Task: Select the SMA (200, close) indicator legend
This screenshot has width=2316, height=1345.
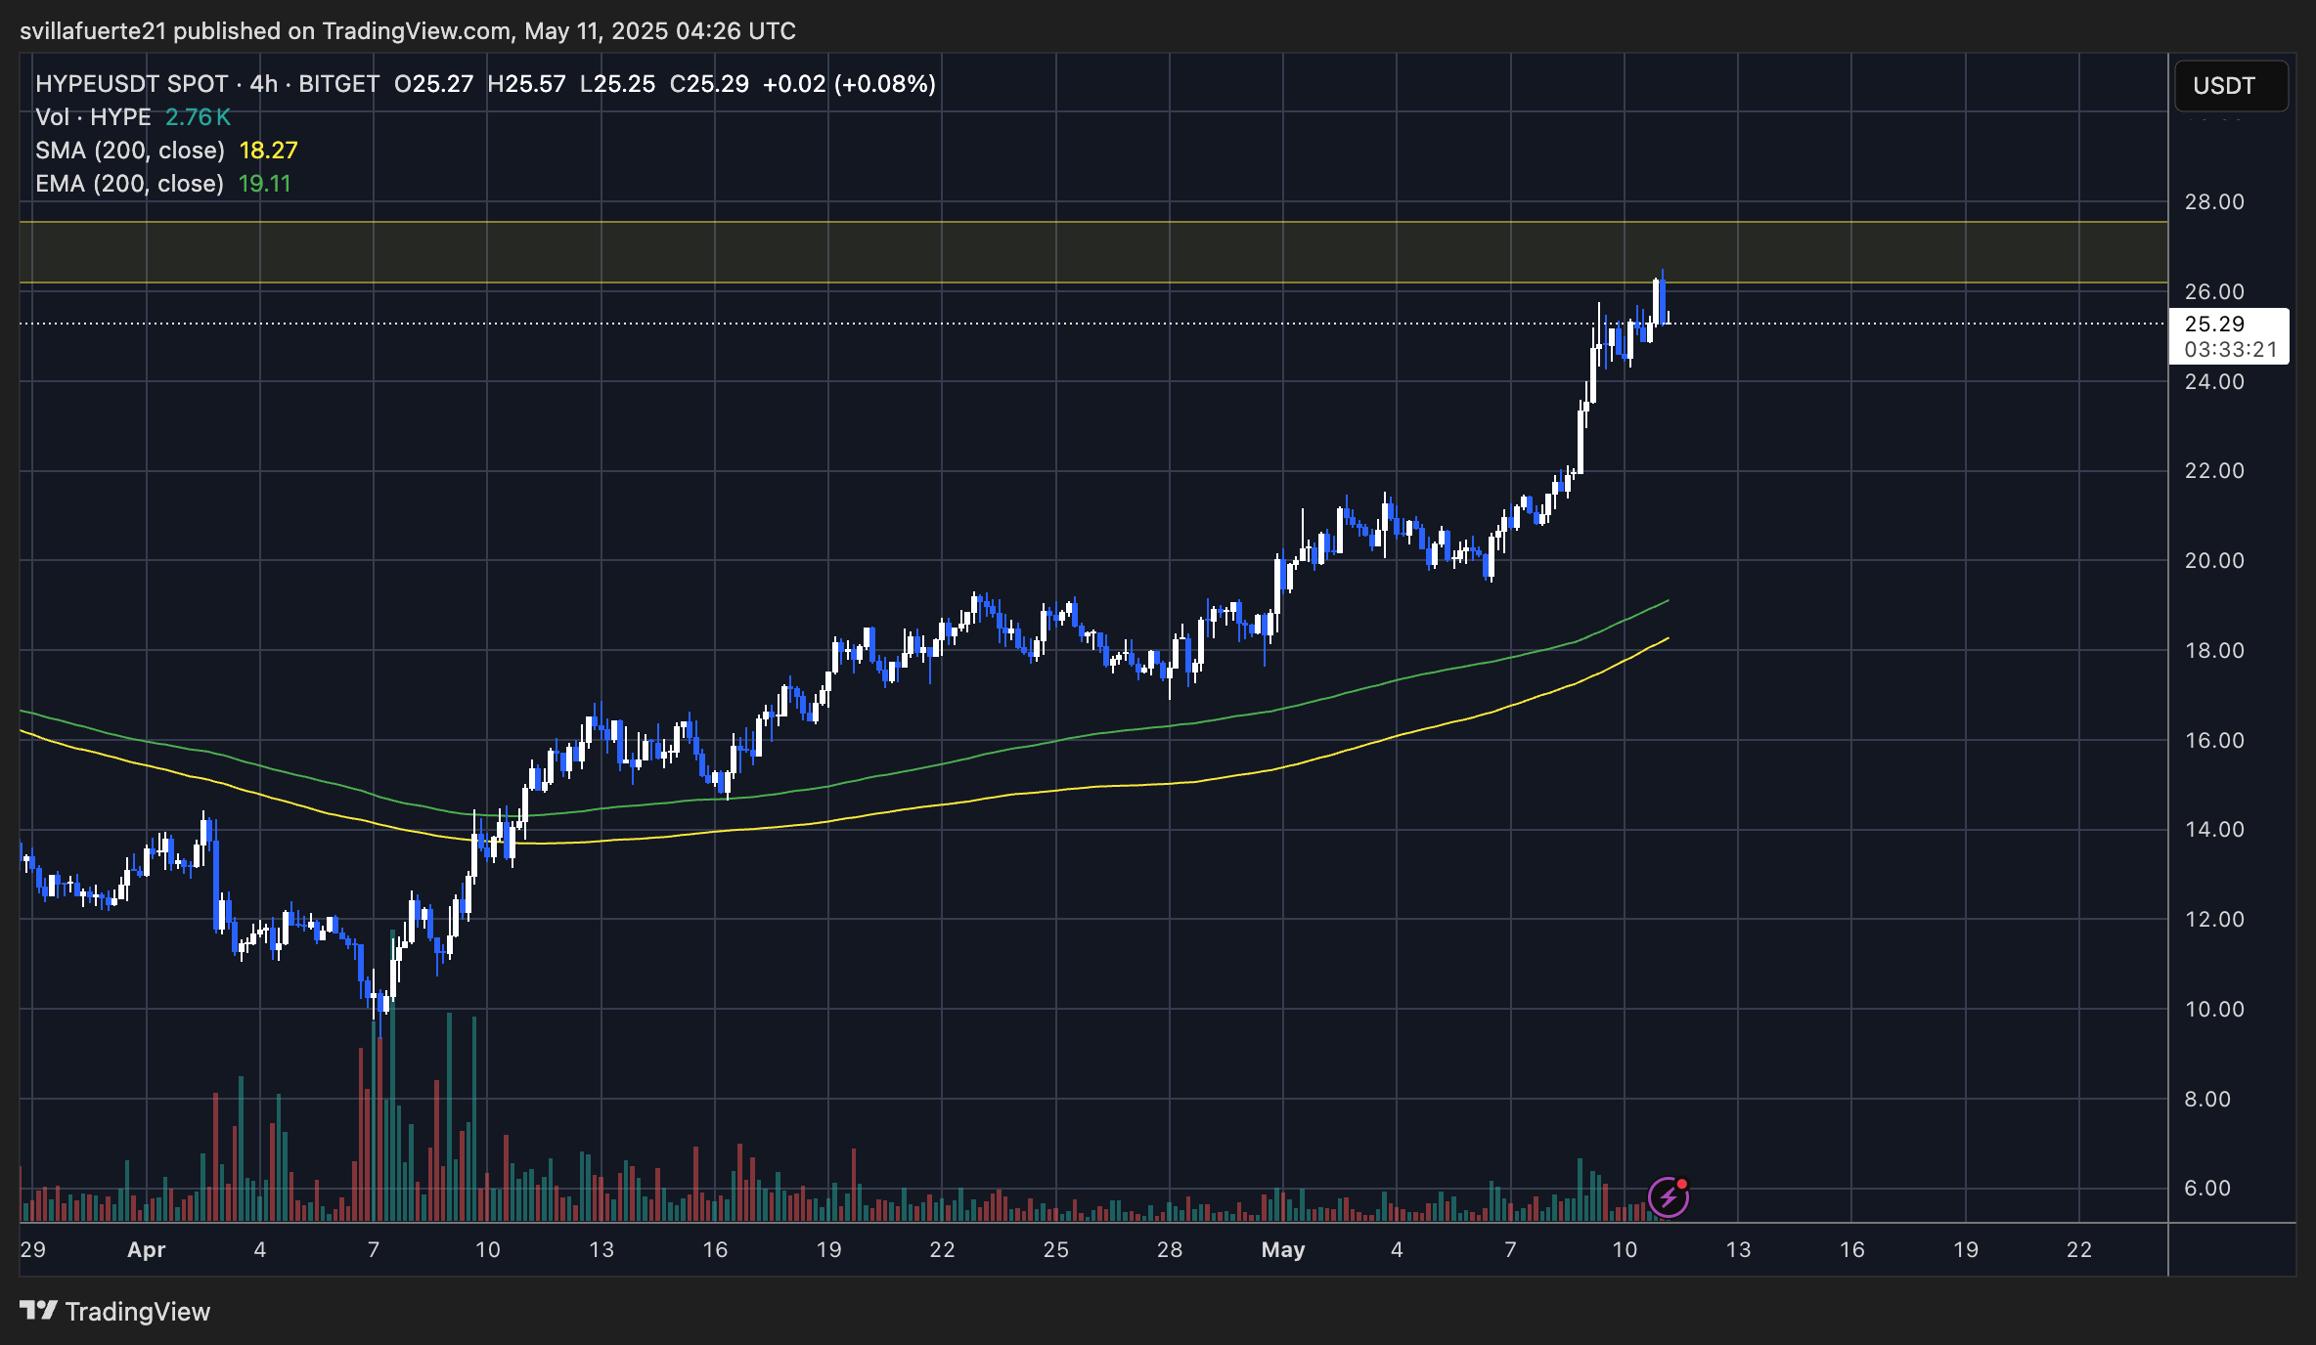Action: tap(129, 151)
